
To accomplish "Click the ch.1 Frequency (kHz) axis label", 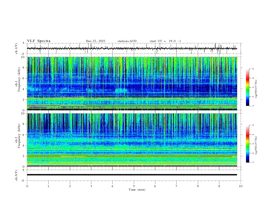I will click(18, 79).
